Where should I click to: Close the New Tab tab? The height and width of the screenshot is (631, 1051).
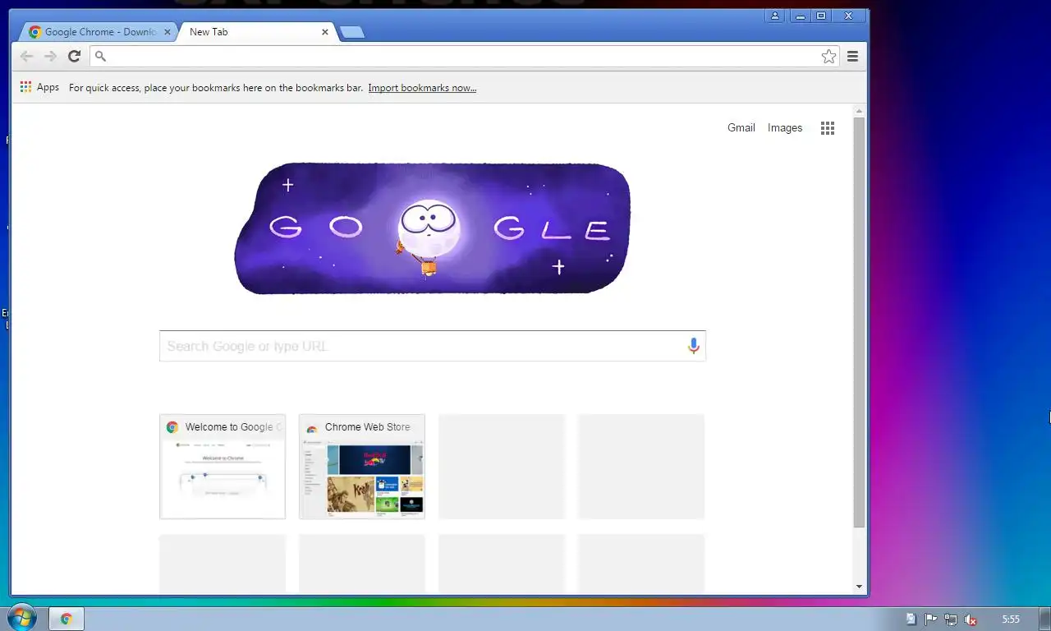325,32
